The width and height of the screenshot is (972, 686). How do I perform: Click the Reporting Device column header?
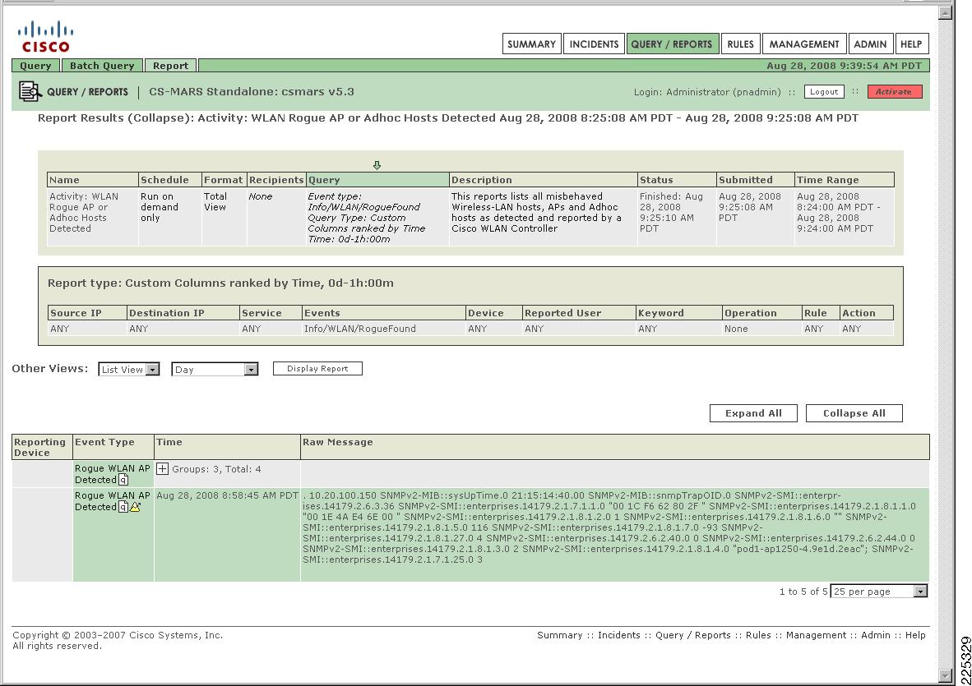click(x=42, y=447)
